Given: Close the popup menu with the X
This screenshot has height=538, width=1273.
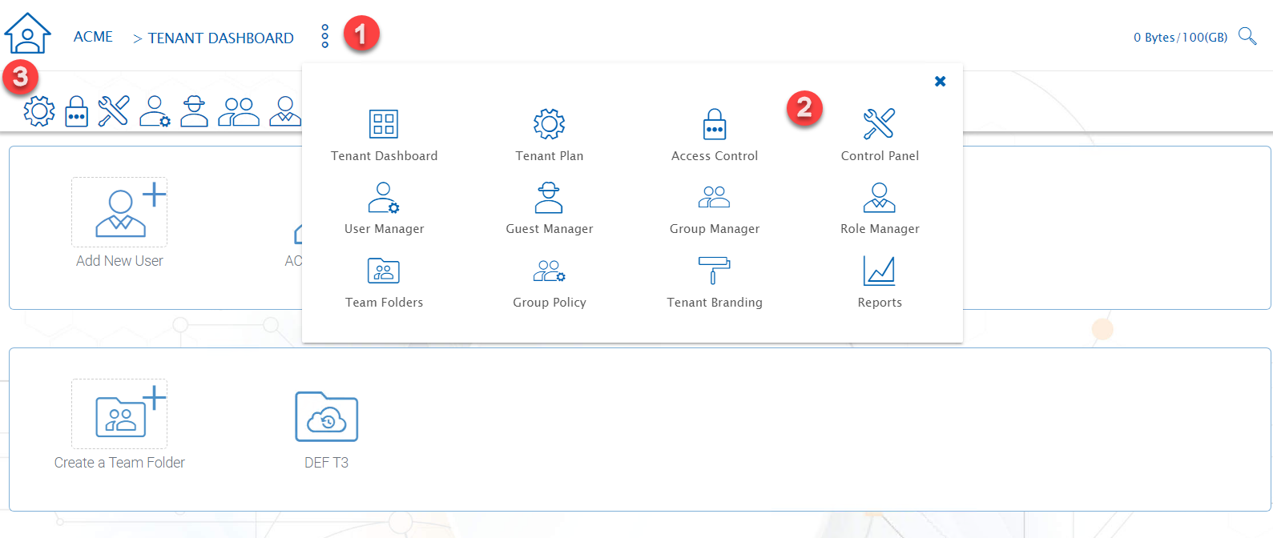Looking at the screenshot, I should (941, 81).
